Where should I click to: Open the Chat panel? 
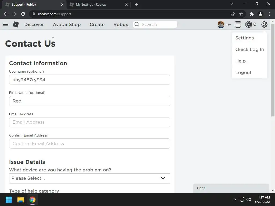(231, 188)
